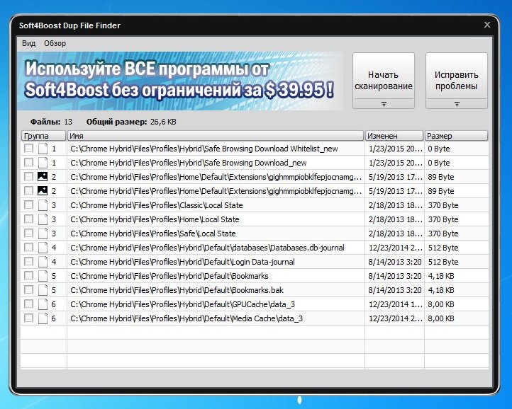This screenshot has width=512, height=409.
Task: Open the Soft4Boost $39.95 promo banner
Action: [x=180, y=81]
